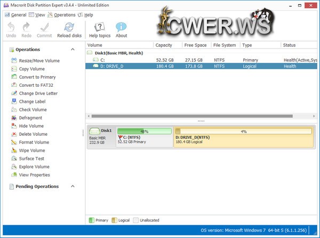Open View Properties operation
Image resolution: width=320 pixels, height=238 pixels.
pos(30,175)
